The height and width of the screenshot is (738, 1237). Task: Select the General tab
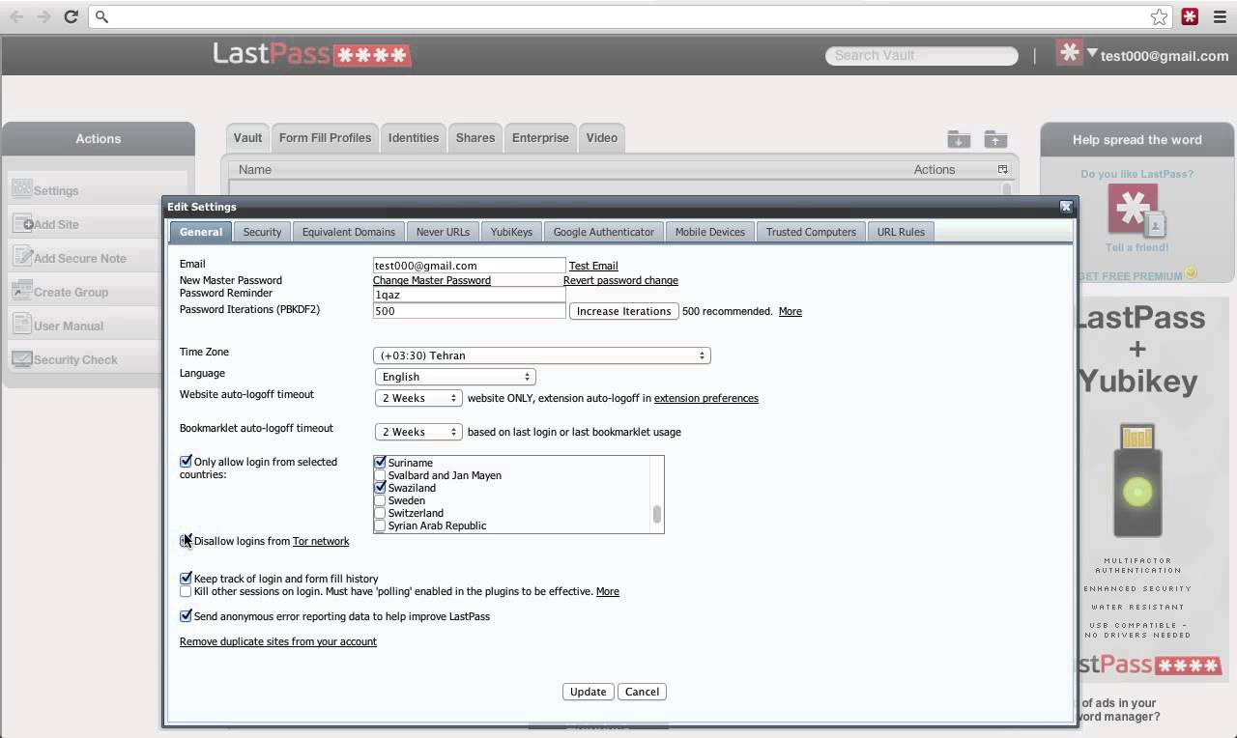click(201, 232)
